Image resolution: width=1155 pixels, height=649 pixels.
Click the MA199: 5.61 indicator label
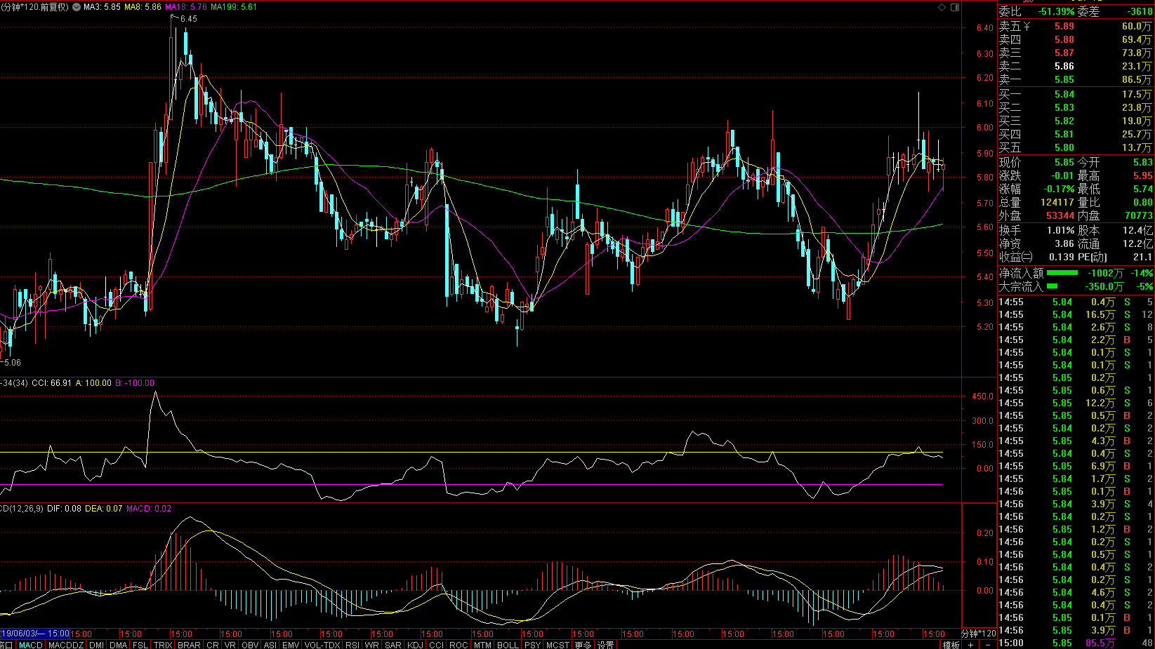pyautogui.click(x=234, y=7)
